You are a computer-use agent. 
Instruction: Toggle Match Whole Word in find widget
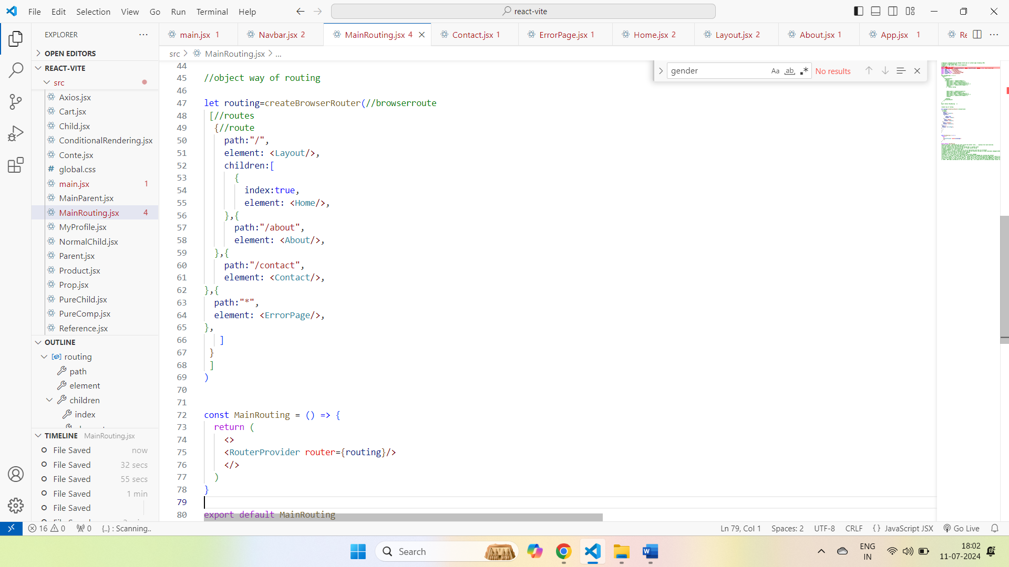[x=789, y=71]
